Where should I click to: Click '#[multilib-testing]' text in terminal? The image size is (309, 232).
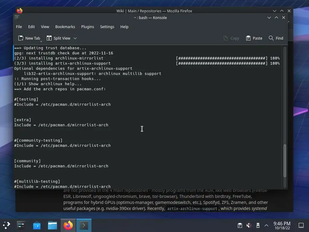(37, 181)
